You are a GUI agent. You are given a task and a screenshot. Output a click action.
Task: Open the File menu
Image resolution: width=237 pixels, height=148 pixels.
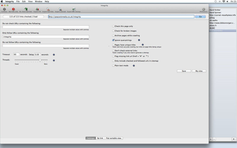coord(18,1)
